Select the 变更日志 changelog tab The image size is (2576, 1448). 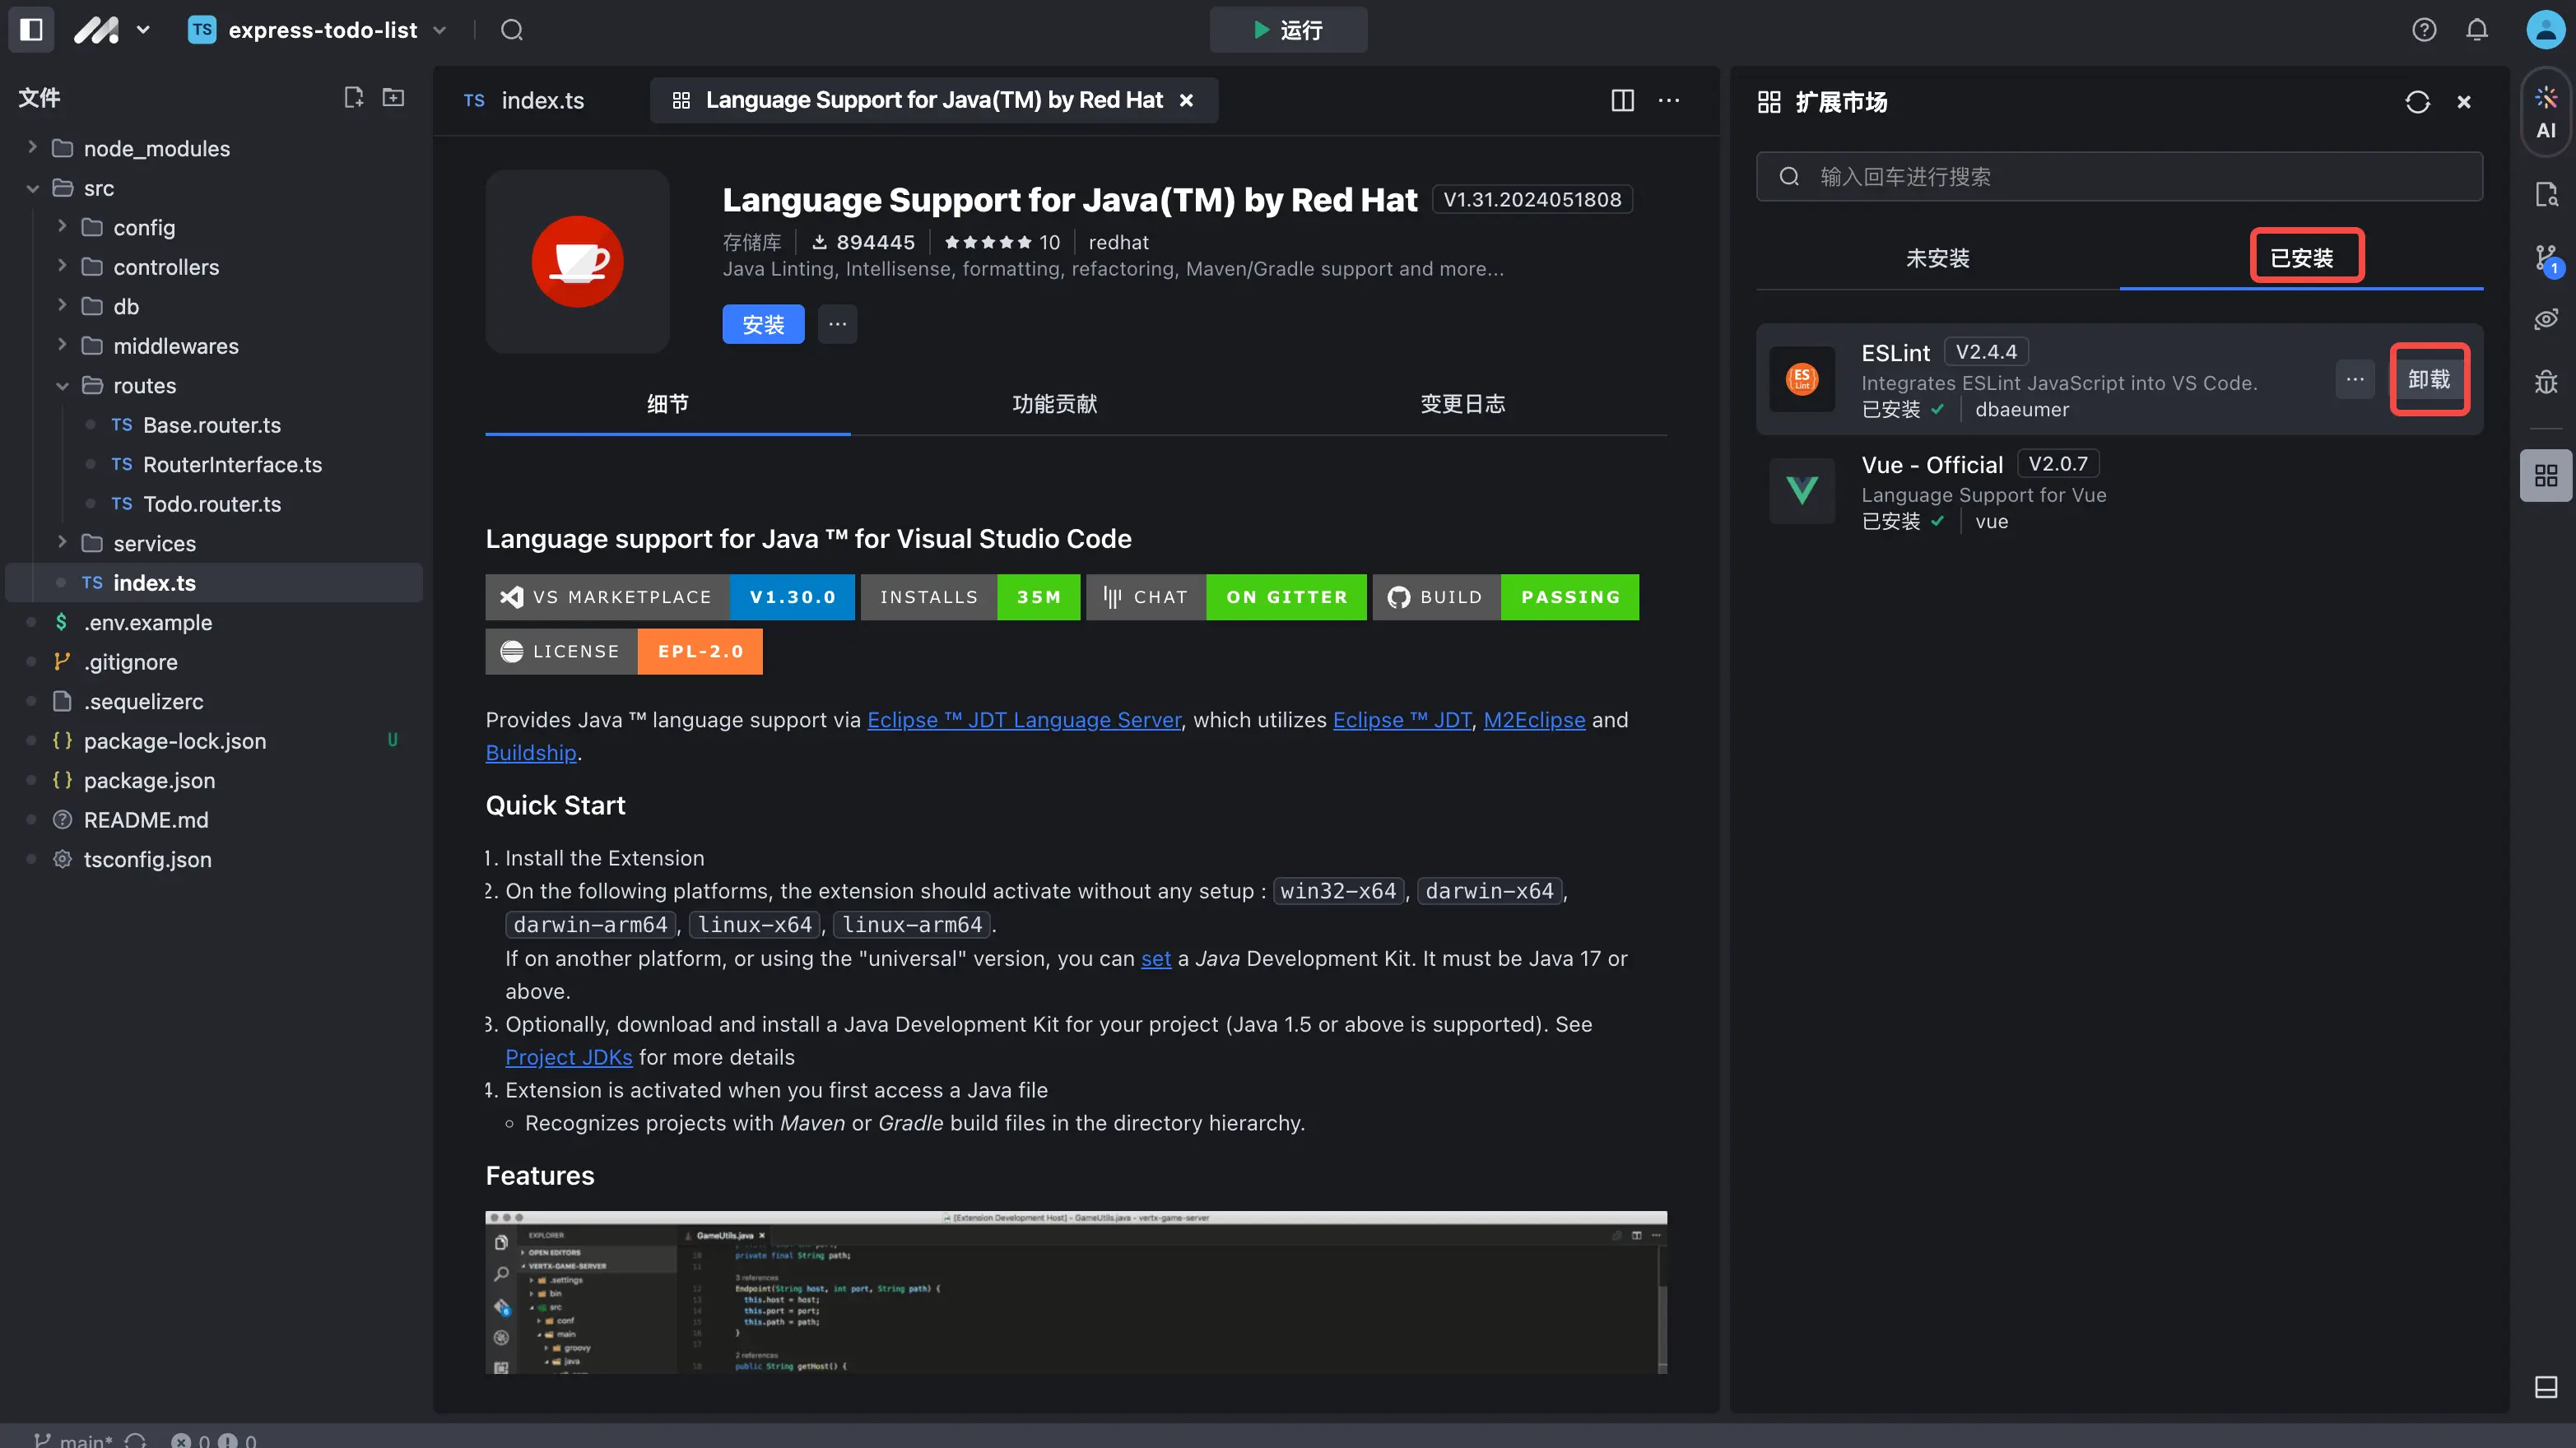[1462, 404]
